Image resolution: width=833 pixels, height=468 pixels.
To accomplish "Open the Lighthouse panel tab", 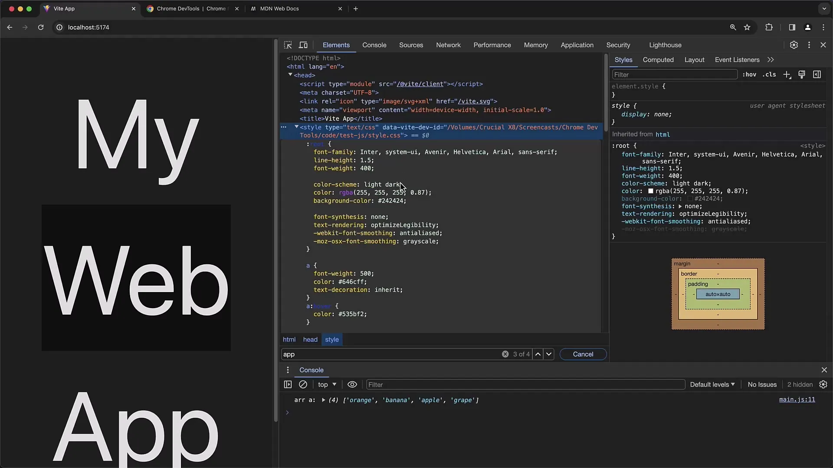I will (665, 45).
